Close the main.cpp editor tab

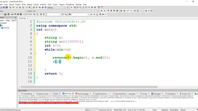point(28,18)
